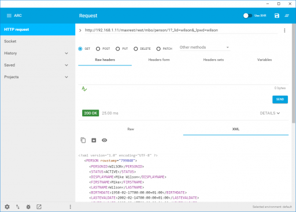Switch to the XML response tab
This screenshot has width=296, height=212.
[236, 129]
